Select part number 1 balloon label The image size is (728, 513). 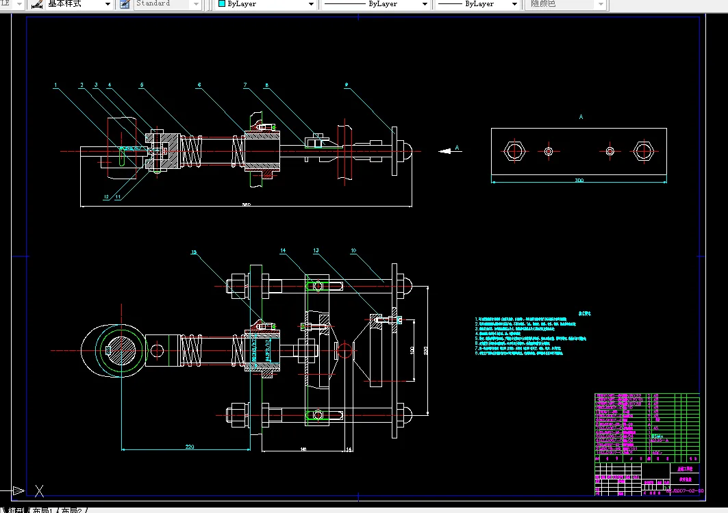tap(55, 85)
